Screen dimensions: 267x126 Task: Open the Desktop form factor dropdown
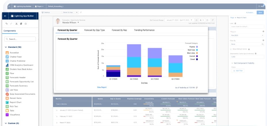(51, 12)
